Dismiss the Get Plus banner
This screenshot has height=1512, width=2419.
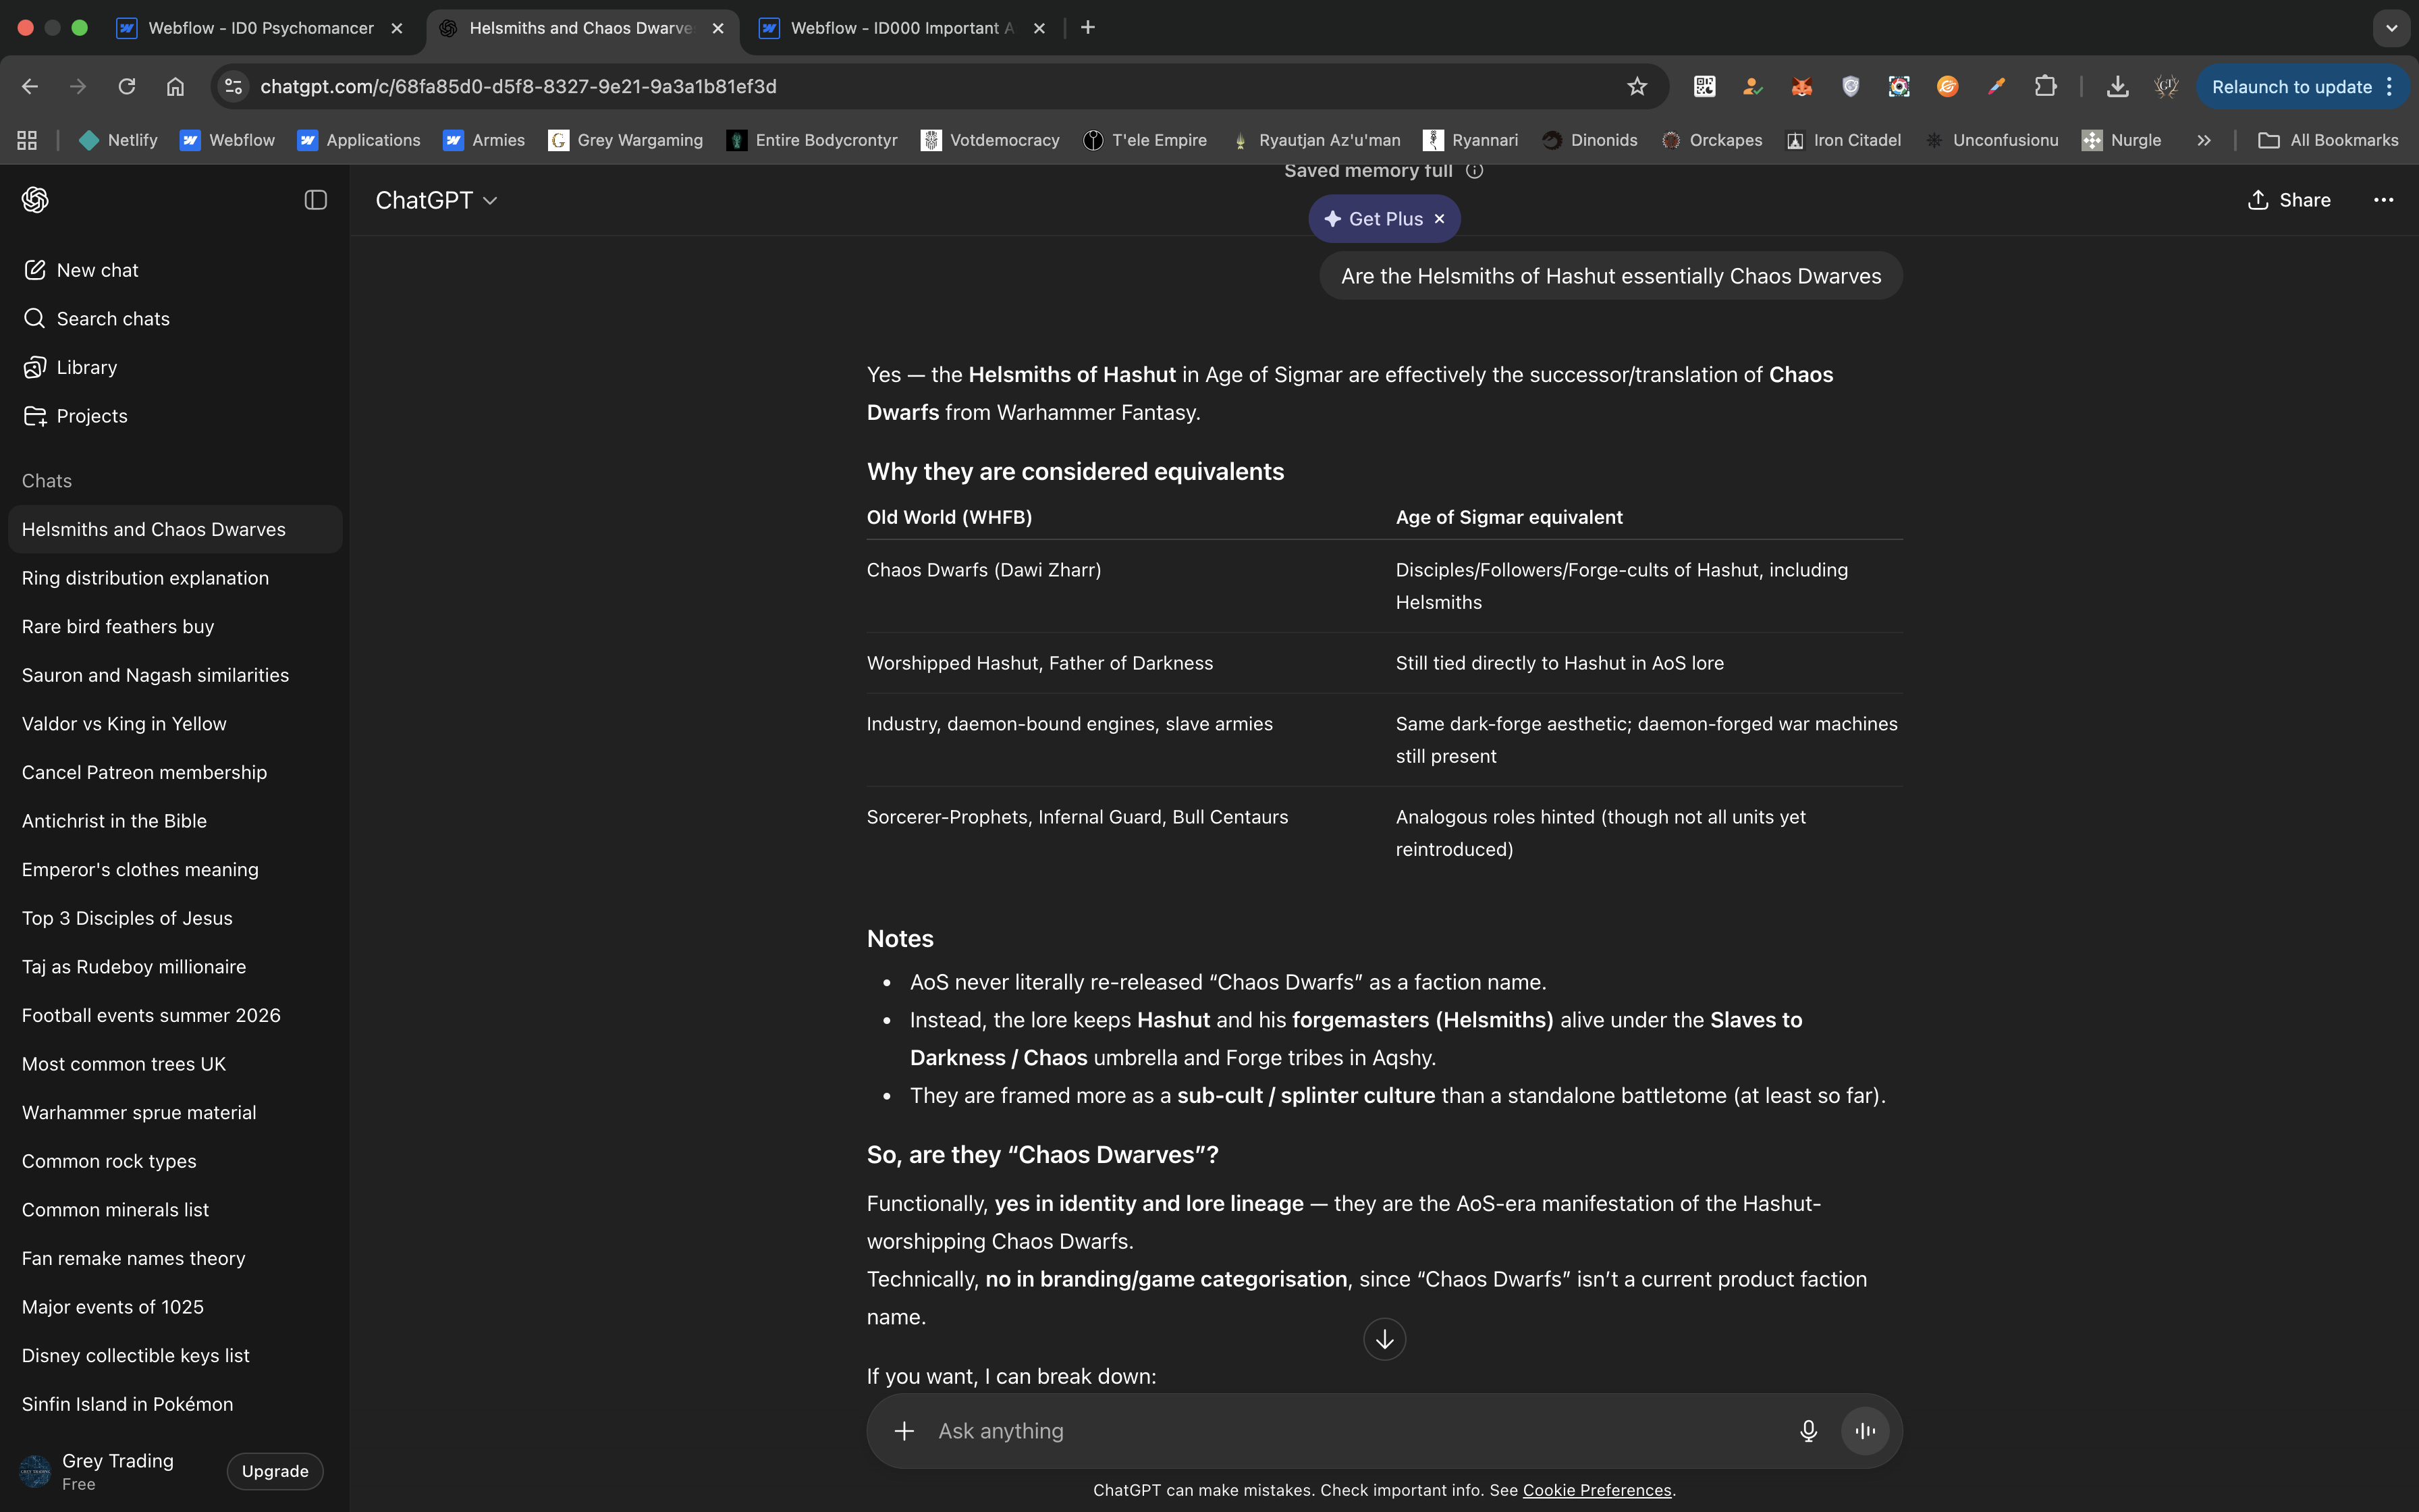point(1440,219)
